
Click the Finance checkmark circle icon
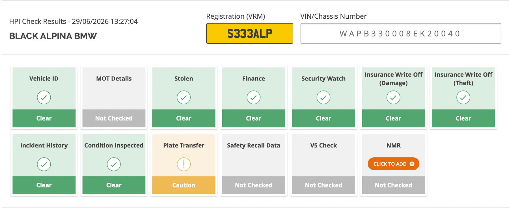[x=254, y=97]
